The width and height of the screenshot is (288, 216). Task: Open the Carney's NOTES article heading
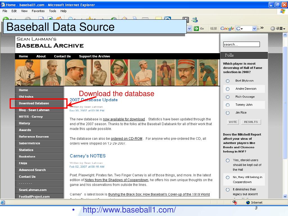point(88,156)
